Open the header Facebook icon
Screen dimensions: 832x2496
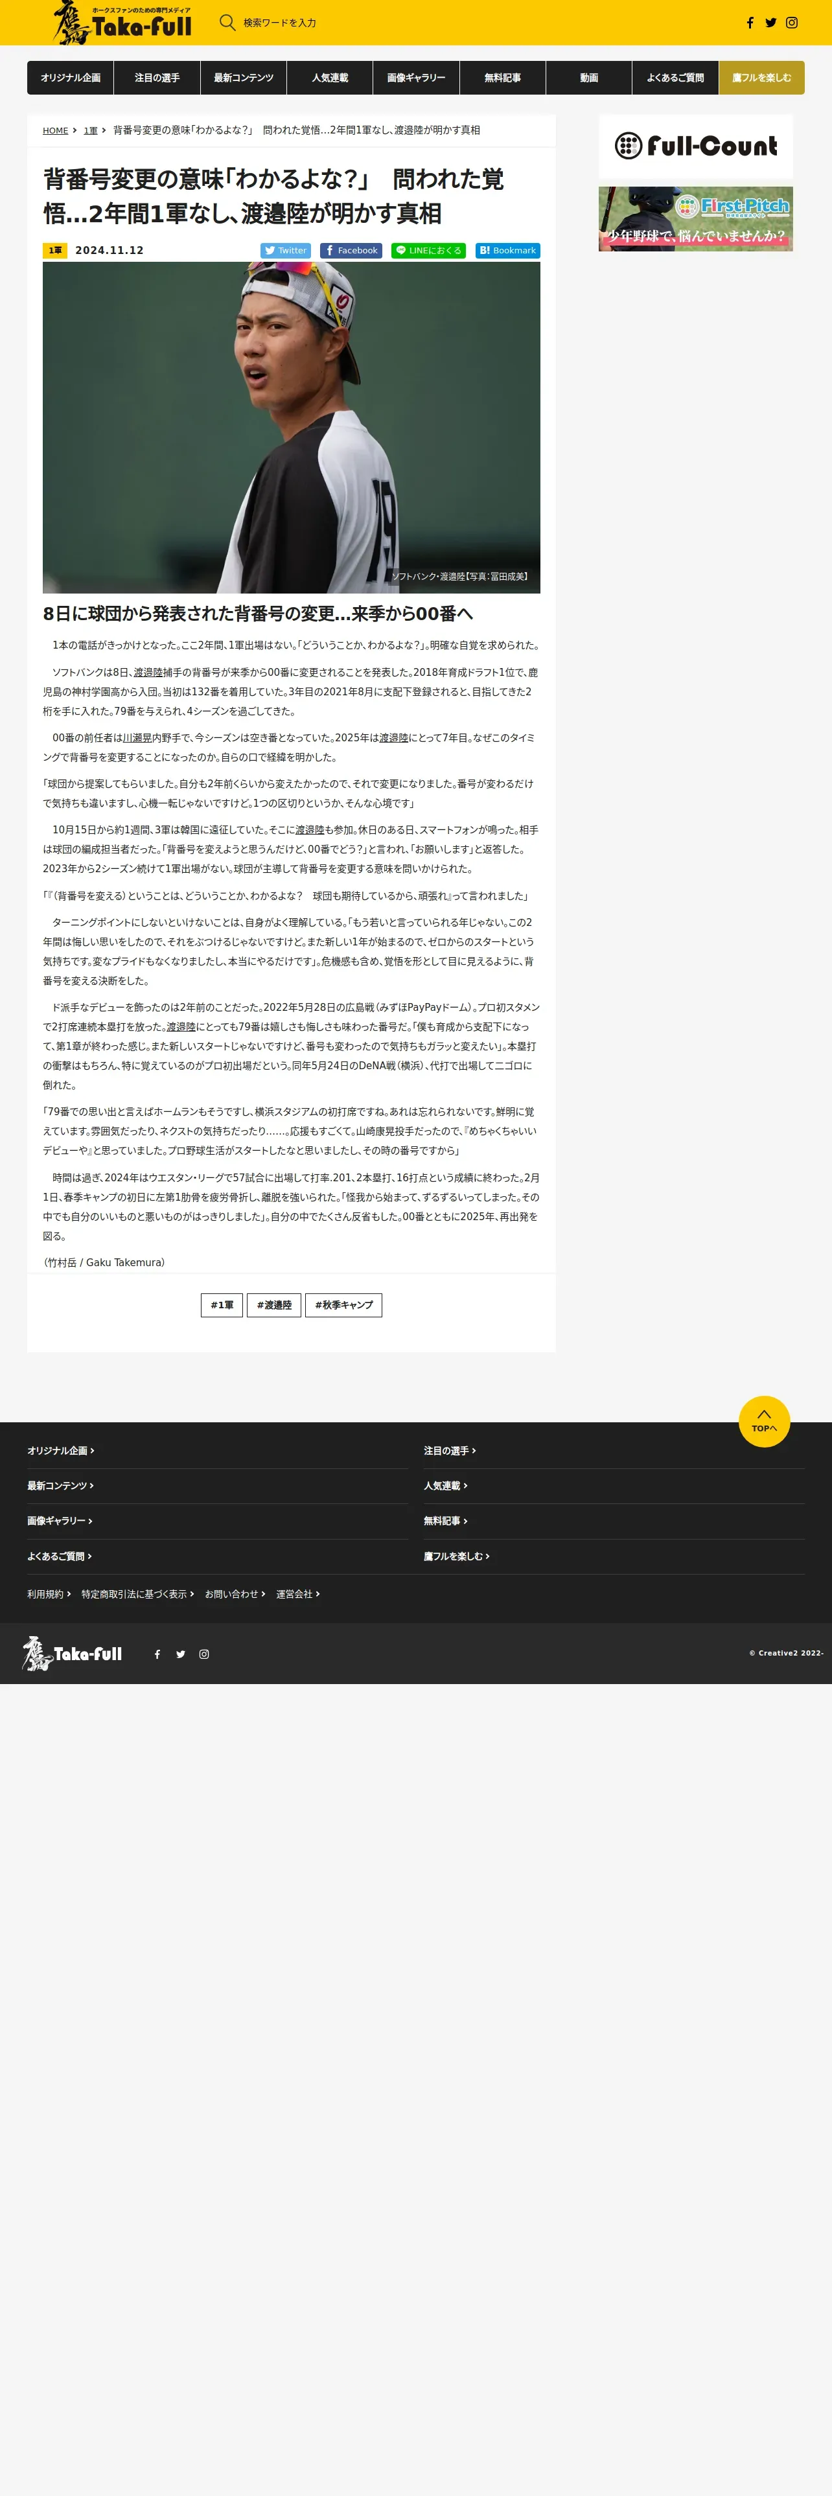click(750, 22)
